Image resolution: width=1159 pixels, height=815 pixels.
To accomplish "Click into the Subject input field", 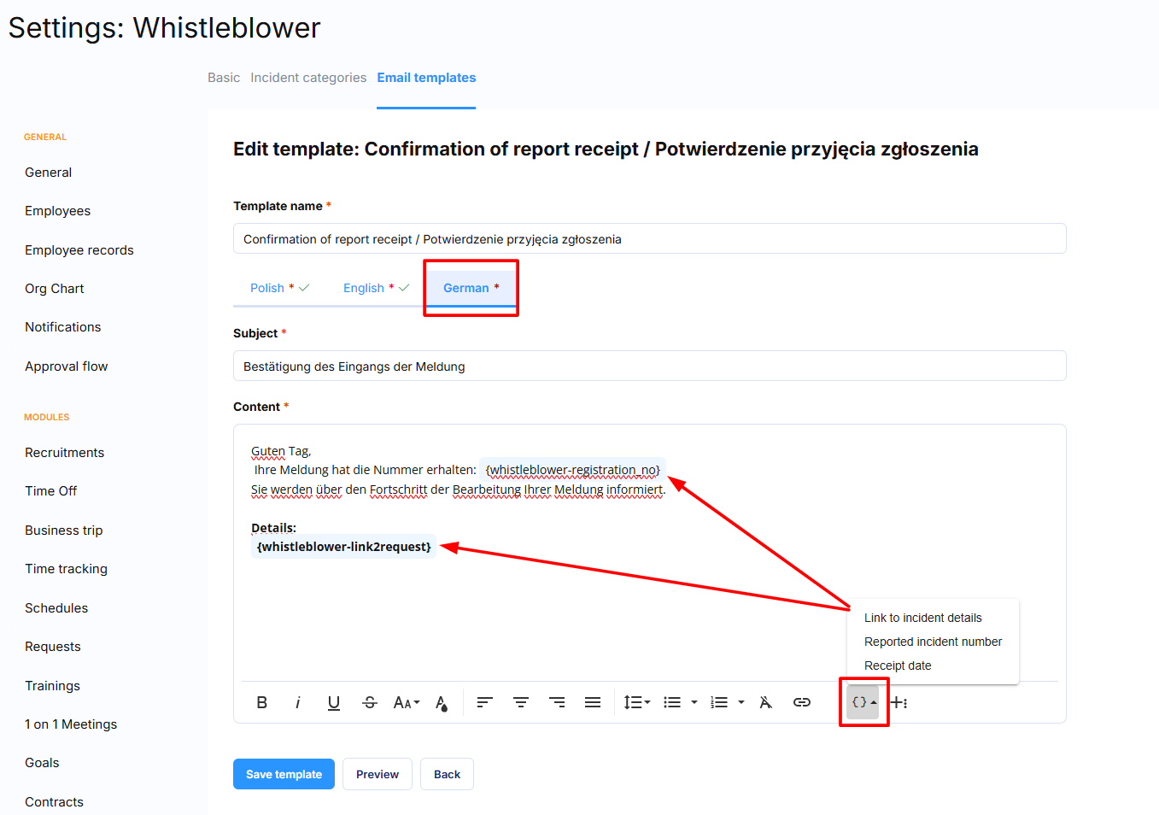I will click(649, 366).
